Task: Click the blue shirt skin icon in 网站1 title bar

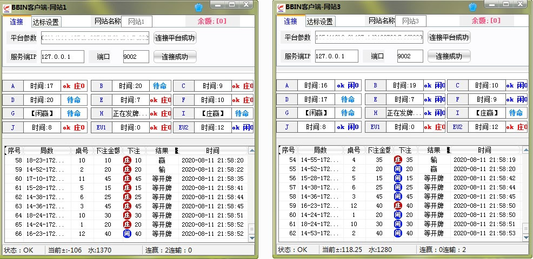Action: click(x=198, y=8)
